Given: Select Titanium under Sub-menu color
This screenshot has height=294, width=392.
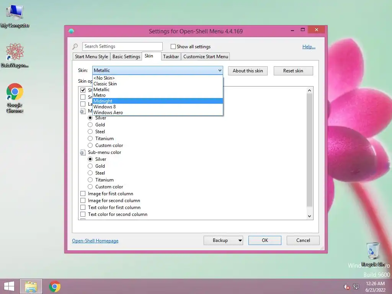Looking at the screenshot, I should (90, 180).
